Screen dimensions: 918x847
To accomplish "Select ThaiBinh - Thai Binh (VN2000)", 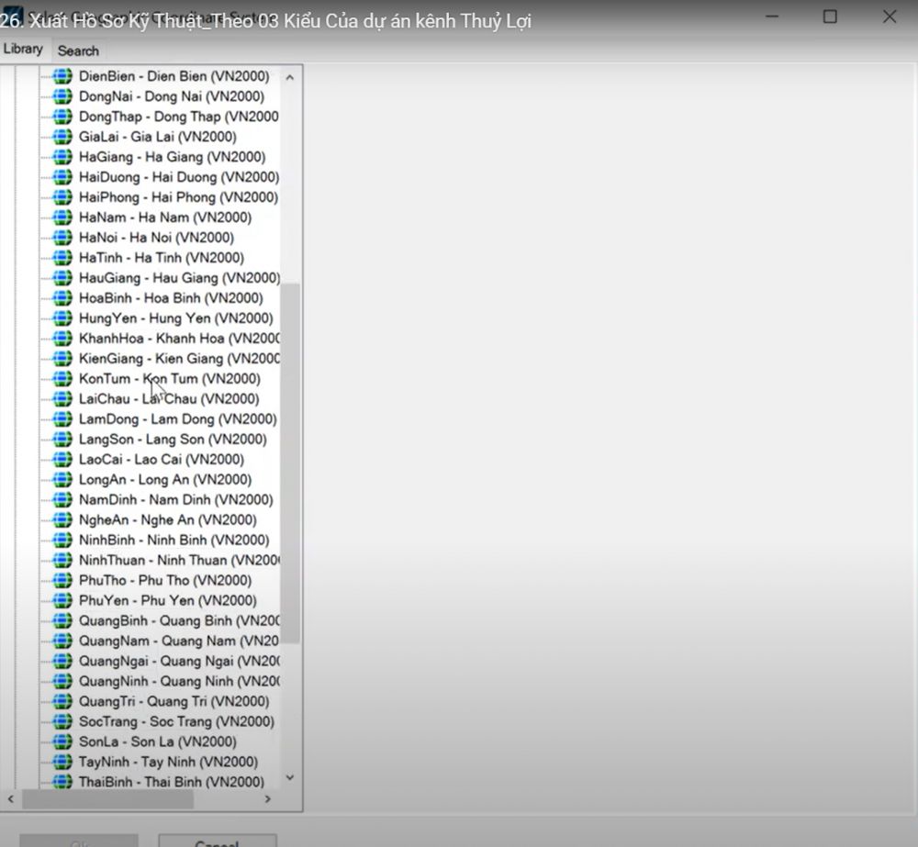I will [171, 783].
